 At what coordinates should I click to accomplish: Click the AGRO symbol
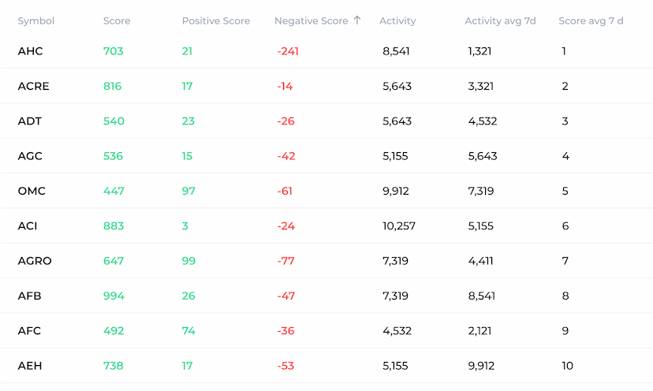pos(35,261)
